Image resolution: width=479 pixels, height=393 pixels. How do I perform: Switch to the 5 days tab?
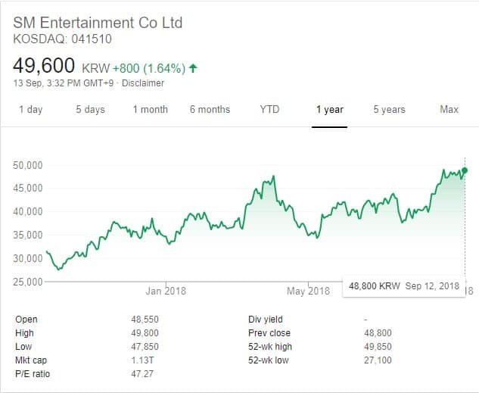point(90,109)
